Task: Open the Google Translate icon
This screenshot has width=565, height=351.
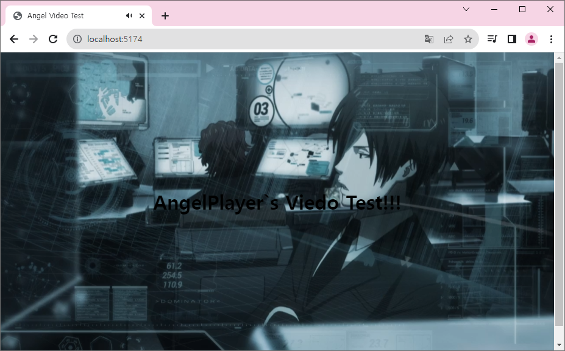Action: point(429,39)
